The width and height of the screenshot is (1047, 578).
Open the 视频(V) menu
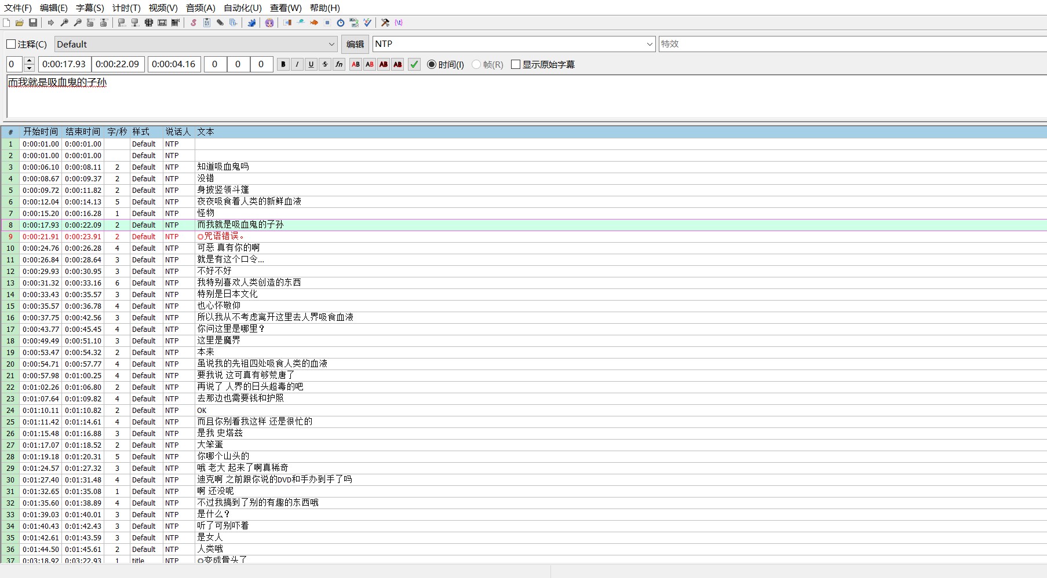163,8
